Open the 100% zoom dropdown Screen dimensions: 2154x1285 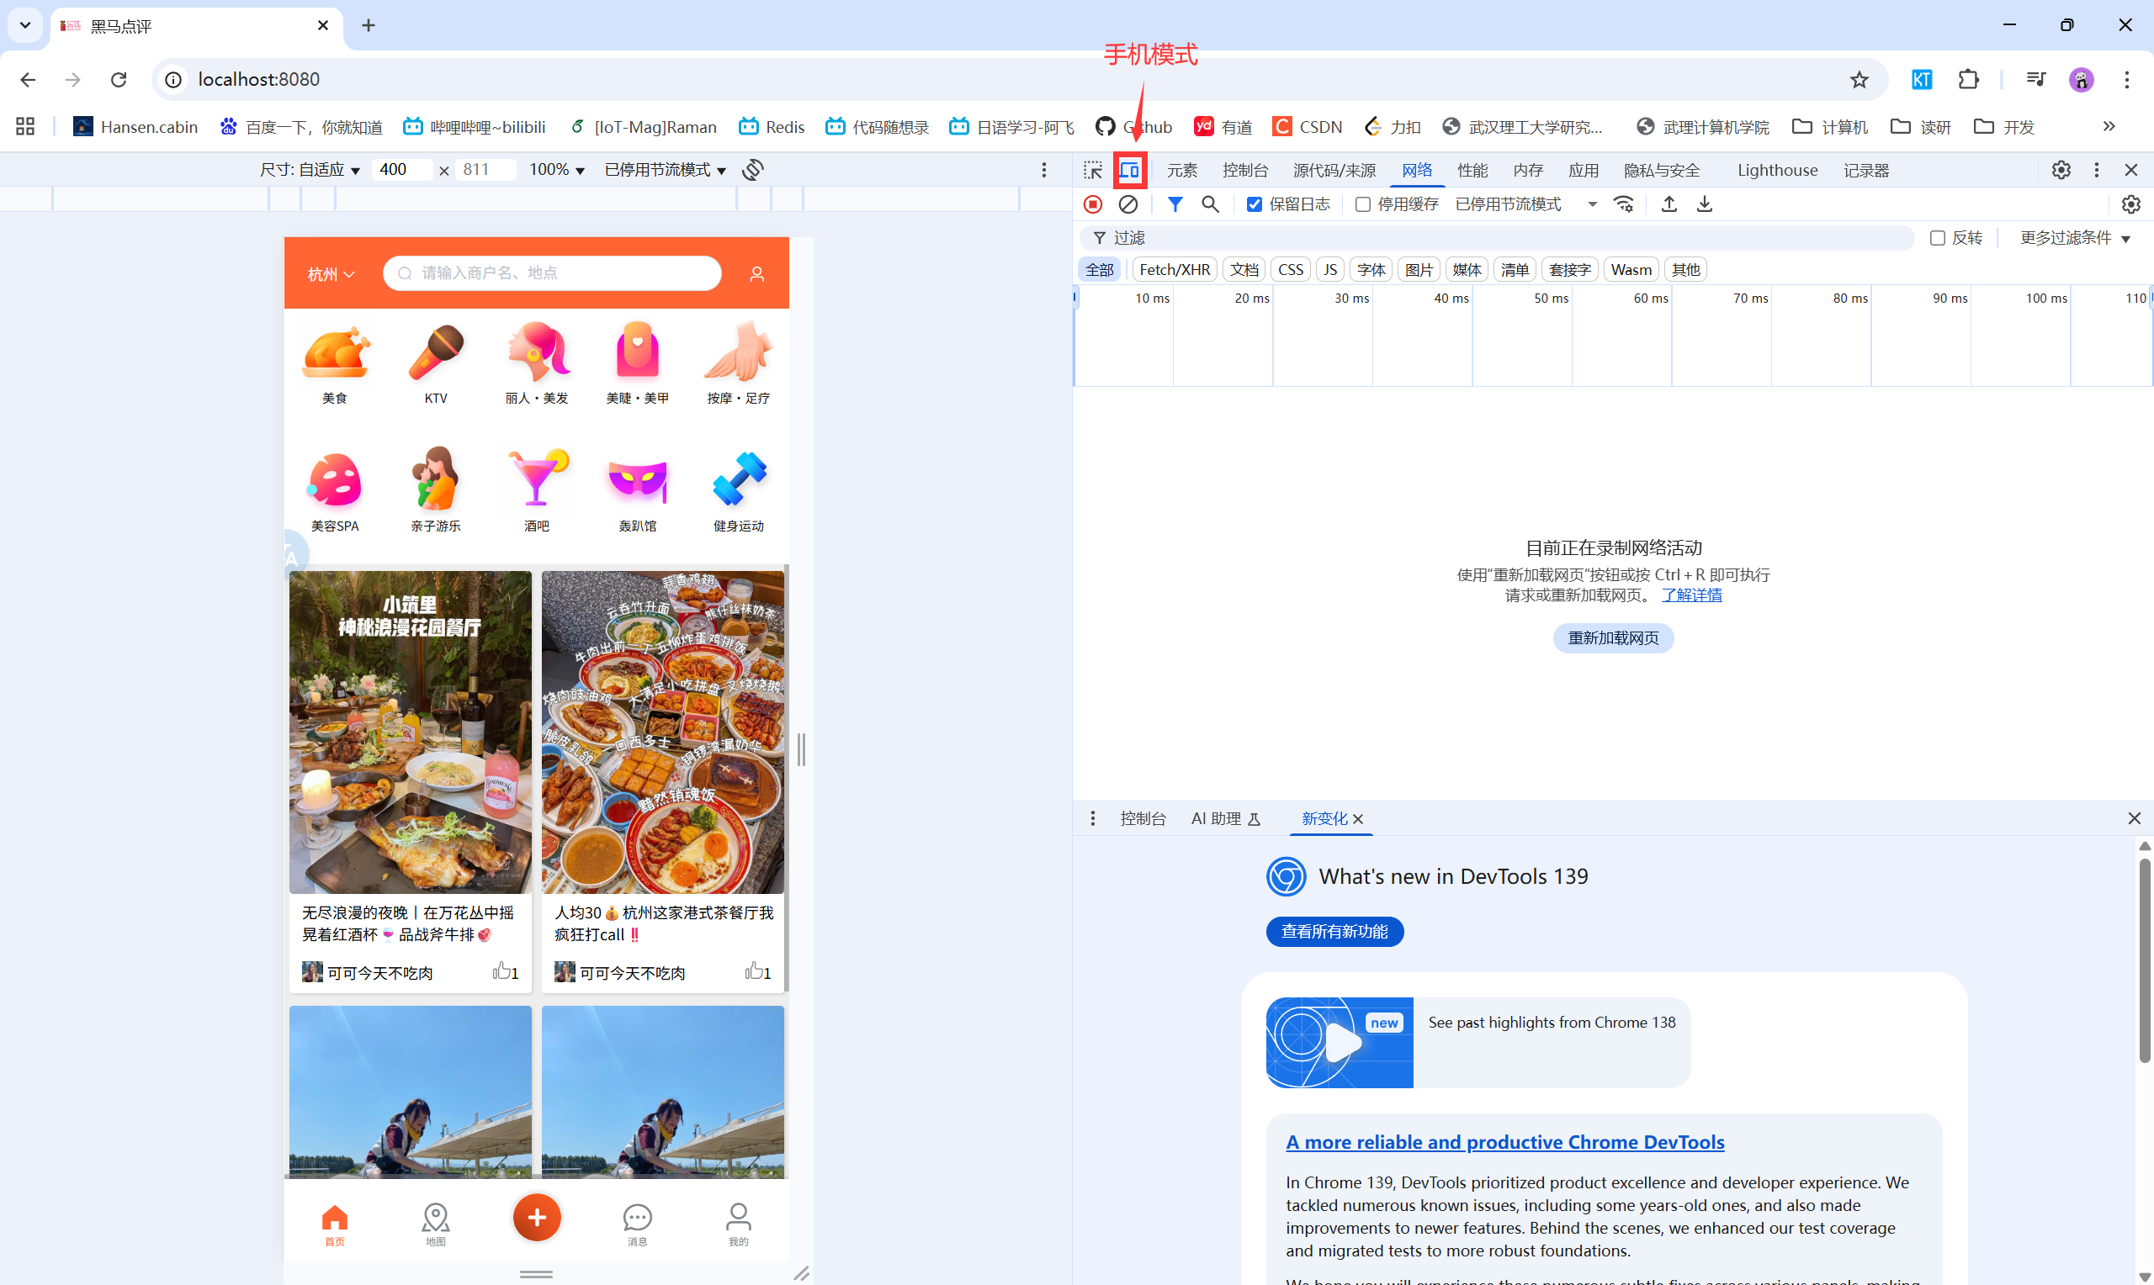pos(557,170)
